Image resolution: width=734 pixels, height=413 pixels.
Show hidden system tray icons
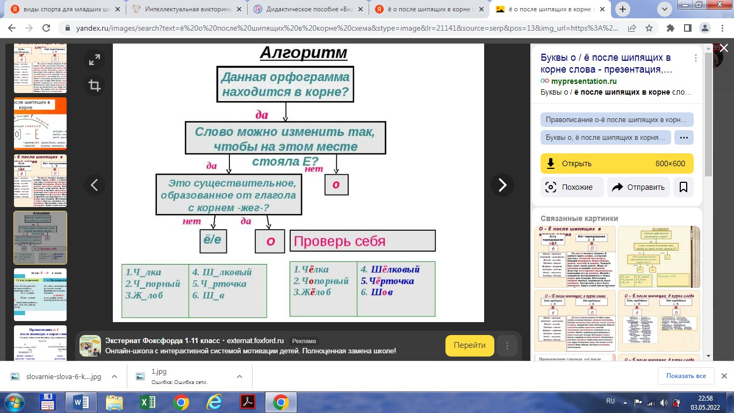click(x=624, y=402)
